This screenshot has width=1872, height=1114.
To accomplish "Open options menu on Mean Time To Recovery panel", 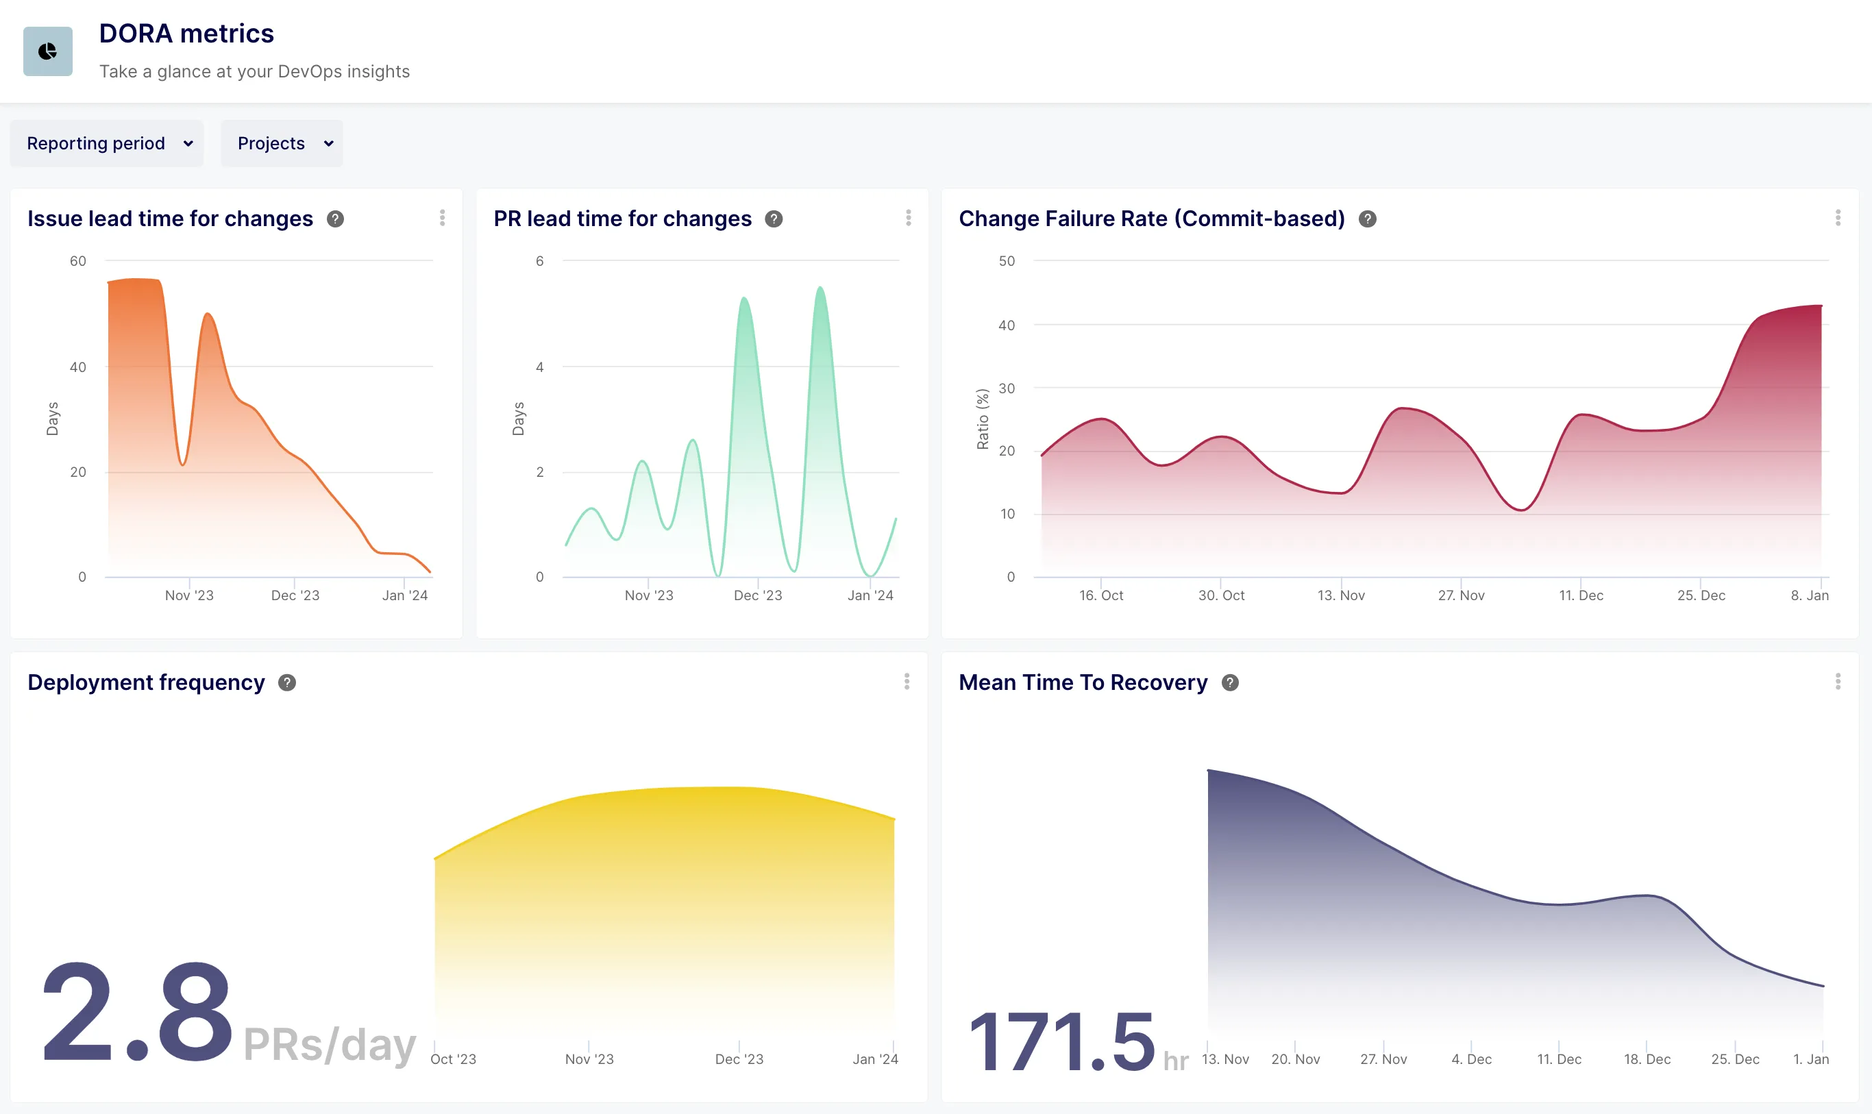I will [x=1838, y=682].
